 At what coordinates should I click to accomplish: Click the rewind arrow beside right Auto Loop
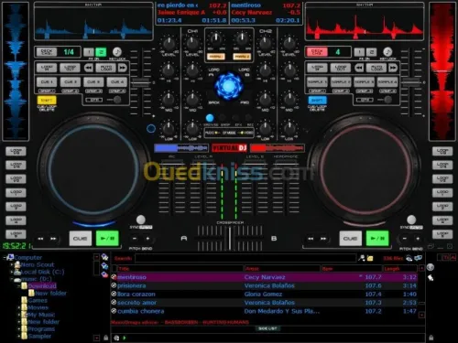click(x=359, y=68)
